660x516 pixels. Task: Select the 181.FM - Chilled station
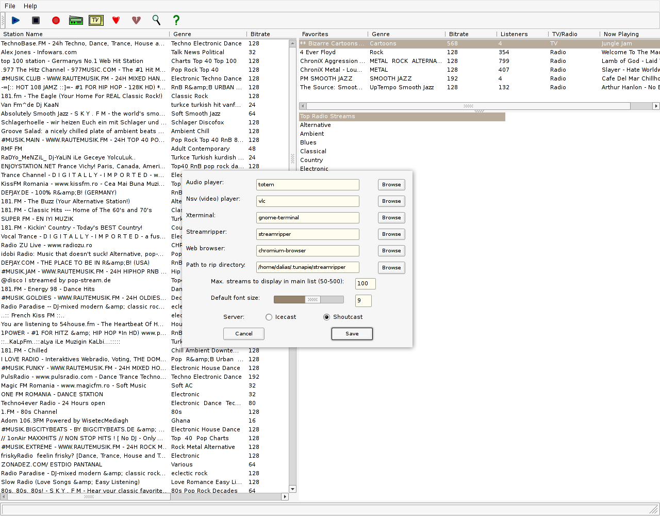click(x=144, y=351)
